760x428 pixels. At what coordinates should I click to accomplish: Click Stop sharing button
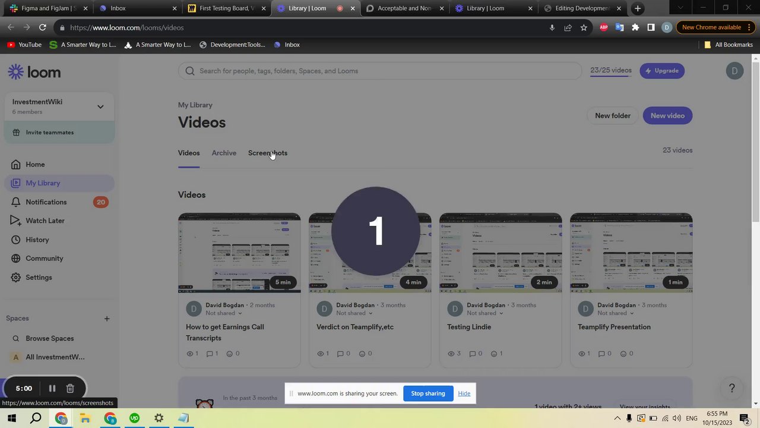[428, 394]
